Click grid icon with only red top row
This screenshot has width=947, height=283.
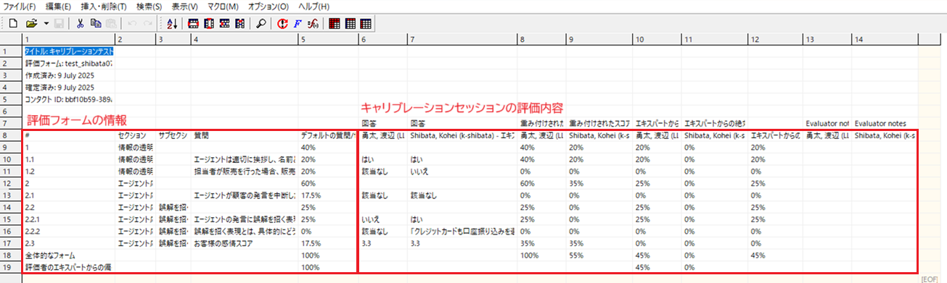350,23
